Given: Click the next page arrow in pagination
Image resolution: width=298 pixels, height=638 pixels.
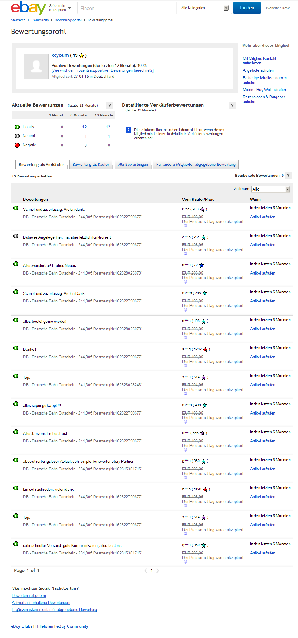Looking at the screenshot, I should tap(158, 571).
